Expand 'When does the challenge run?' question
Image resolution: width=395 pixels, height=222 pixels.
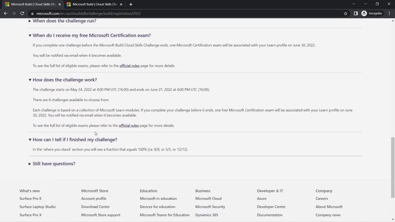click(x=64, y=21)
